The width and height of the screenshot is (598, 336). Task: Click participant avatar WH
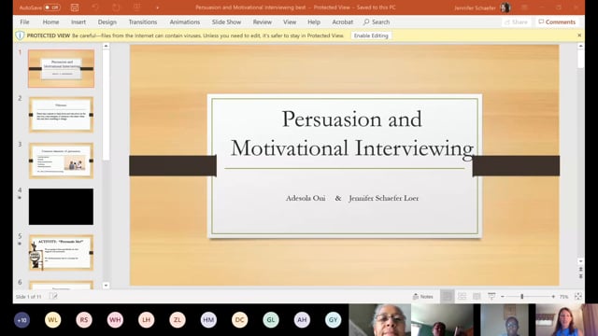coord(115,320)
